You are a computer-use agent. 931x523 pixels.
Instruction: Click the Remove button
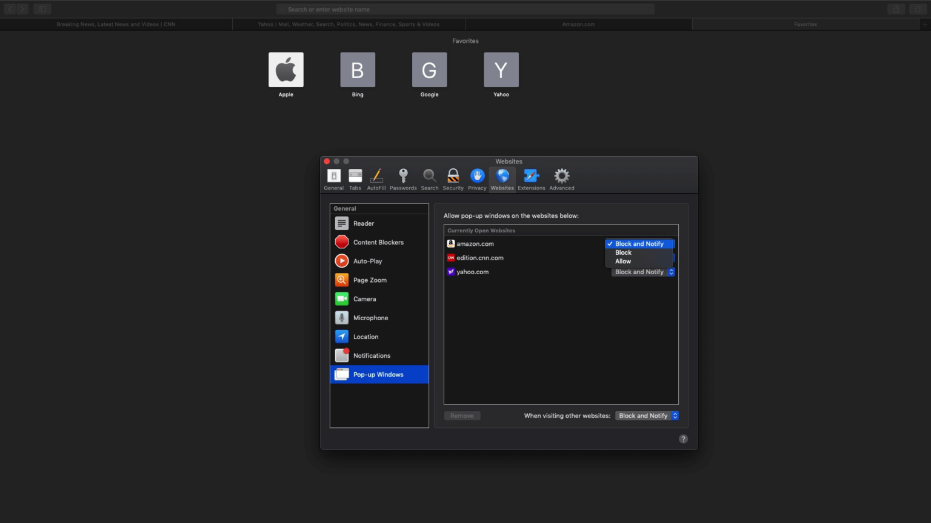[x=462, y=416]
